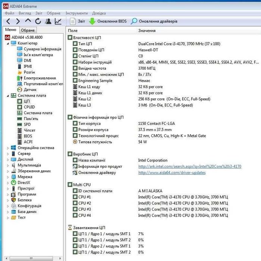The image size is (261, 261).
Task: Click the magnifier Оновлення драйверів icon
Action: [x=134, y=21]
